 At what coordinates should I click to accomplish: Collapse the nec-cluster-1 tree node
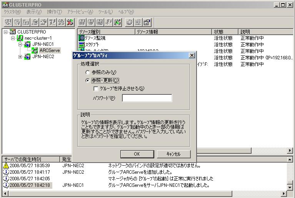tap(13, 38)
